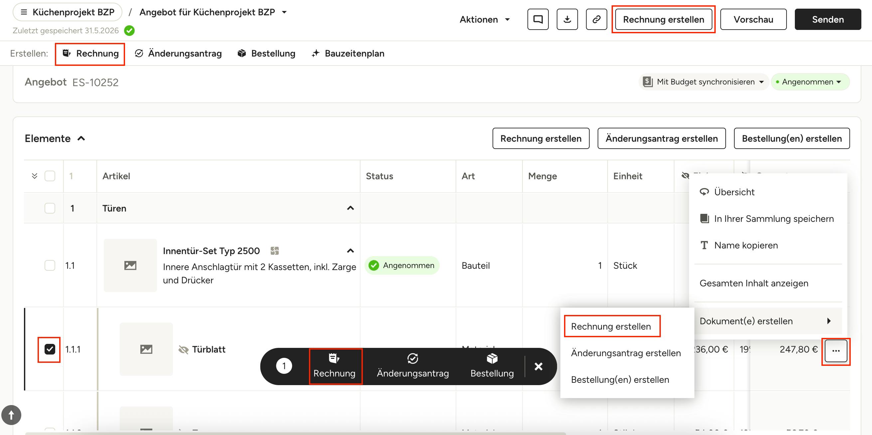Viewport: 872px width, 435px height.
Task: Click the image placeholder for Innentür-Set Typ 2500
Action: point(130,265)
